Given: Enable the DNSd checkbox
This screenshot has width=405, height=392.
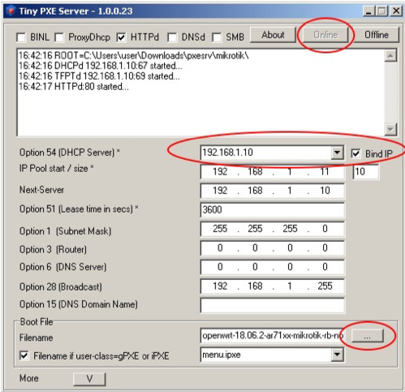Looking at the screenshot, I should point(172,37).
